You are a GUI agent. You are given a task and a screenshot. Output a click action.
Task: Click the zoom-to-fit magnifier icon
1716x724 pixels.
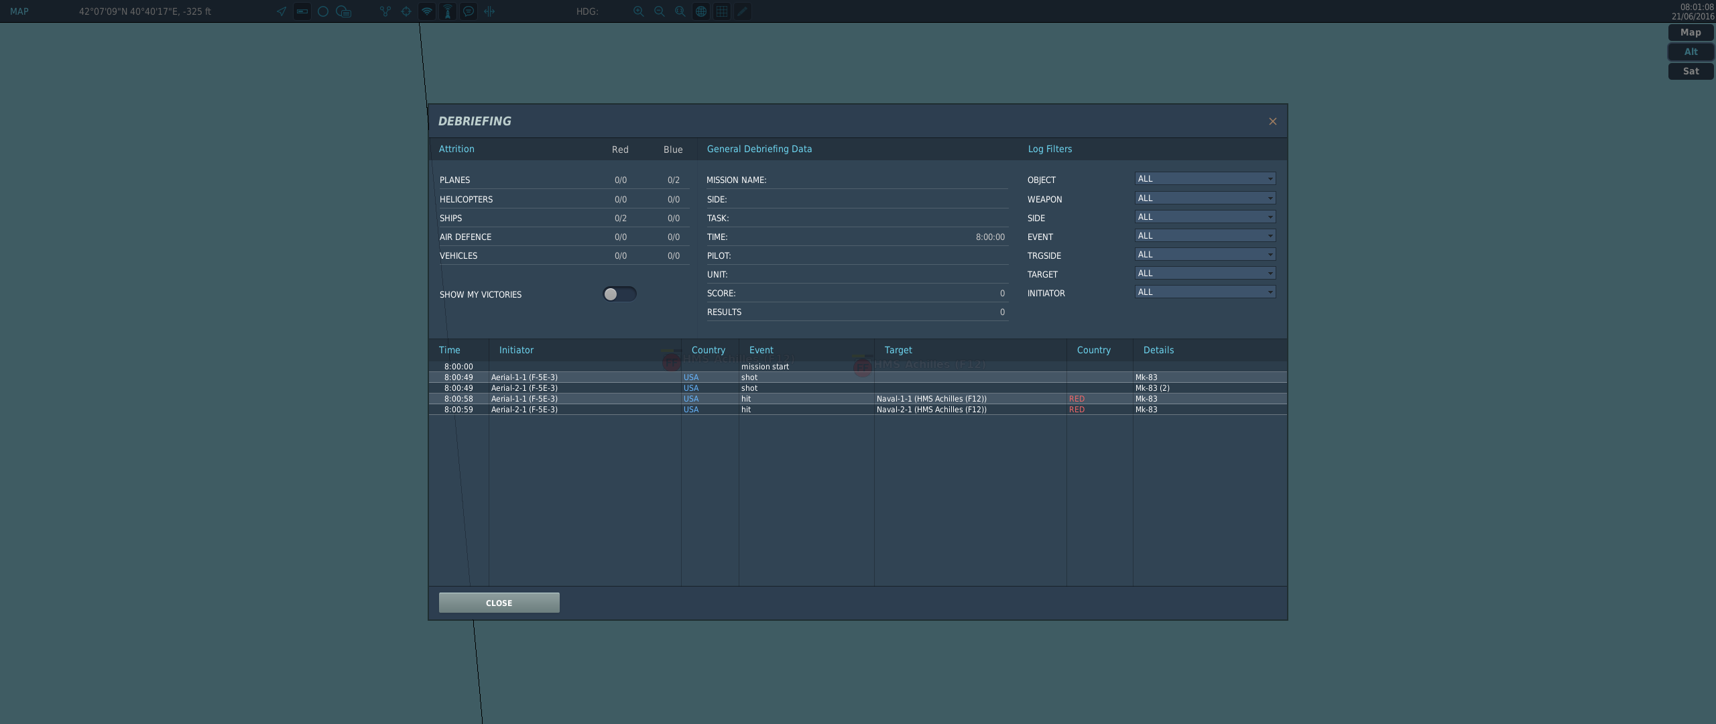coord(680,11)
